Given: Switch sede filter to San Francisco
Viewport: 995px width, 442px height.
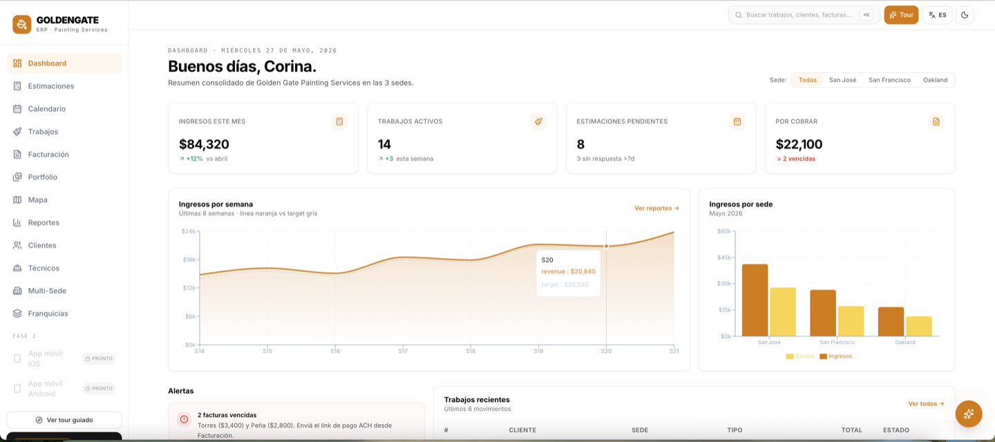Looking at the screenshot, I should click(889, 80).
